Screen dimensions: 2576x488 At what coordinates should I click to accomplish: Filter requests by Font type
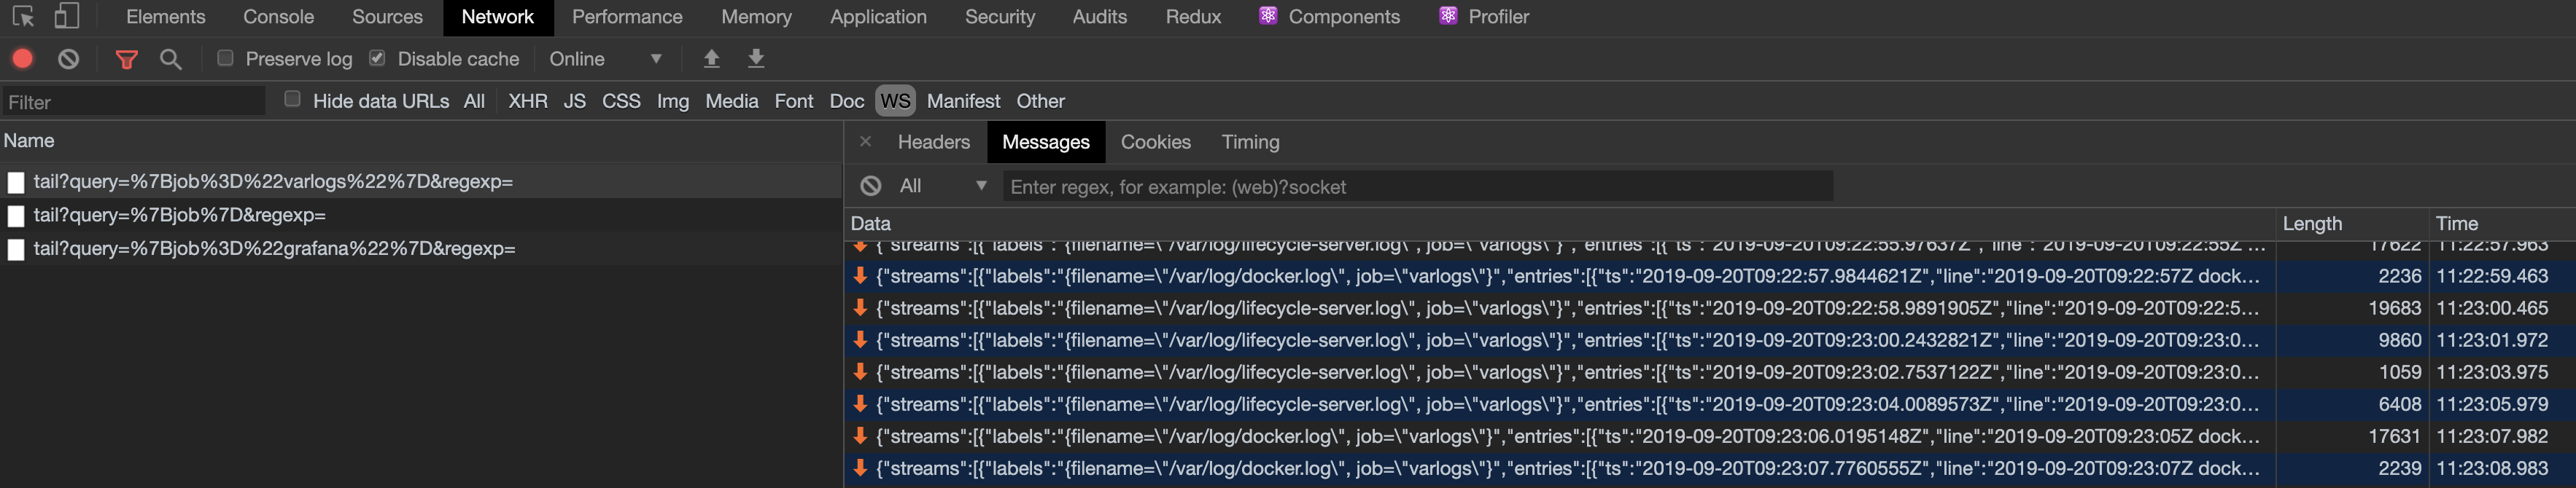click(x=794, y=101)
